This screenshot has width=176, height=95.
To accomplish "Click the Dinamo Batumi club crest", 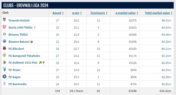I will [4, 41].
